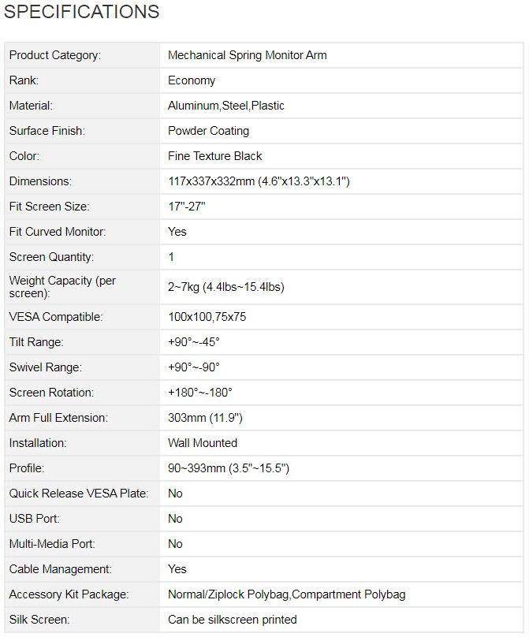The image size is (529, 637).
Task: Select the Wall Mounted installation value
Action: point(203,443)
